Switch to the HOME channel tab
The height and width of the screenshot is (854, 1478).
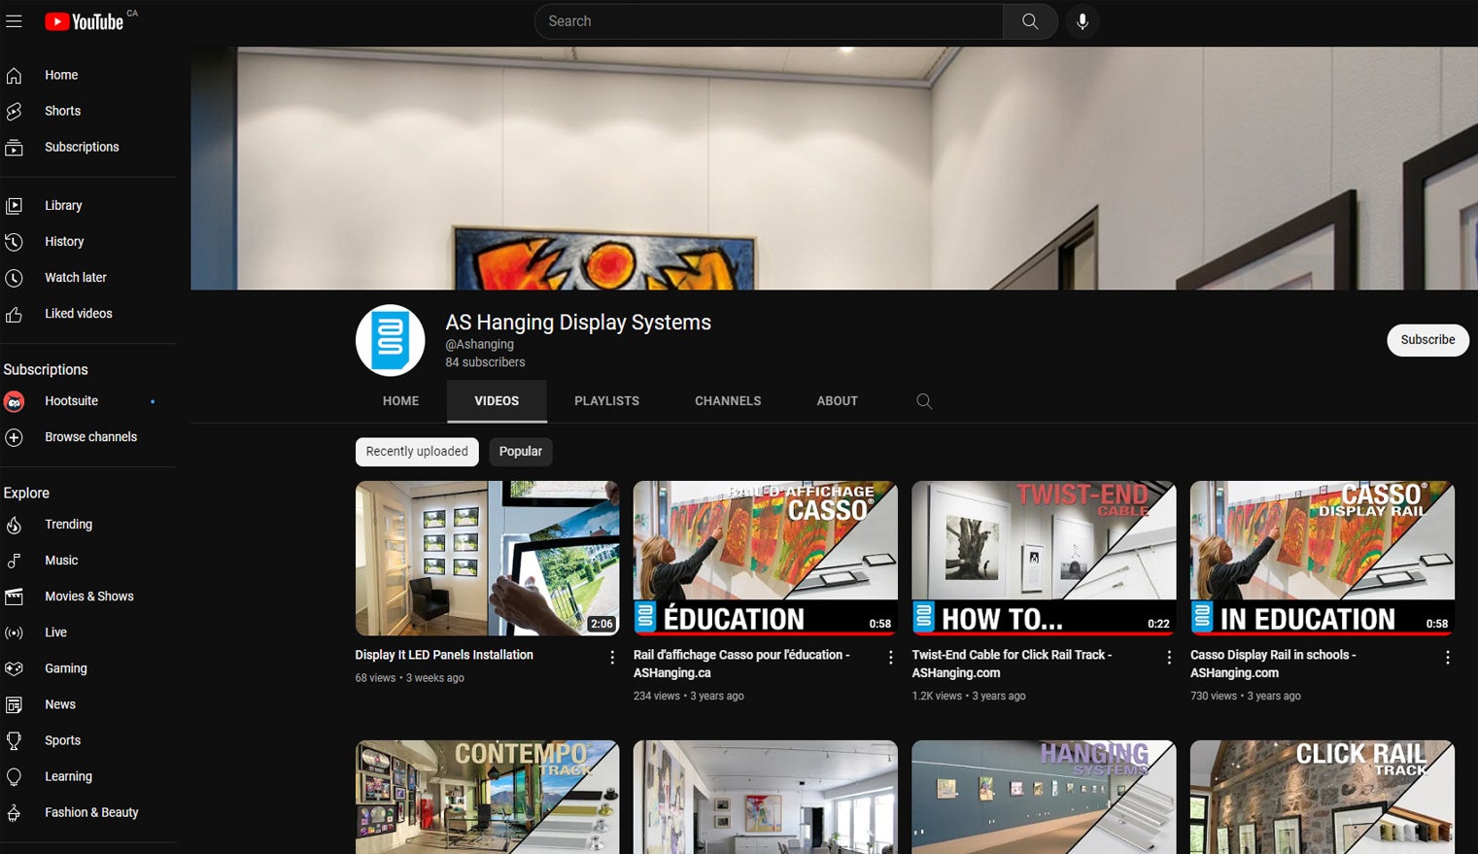400,401
